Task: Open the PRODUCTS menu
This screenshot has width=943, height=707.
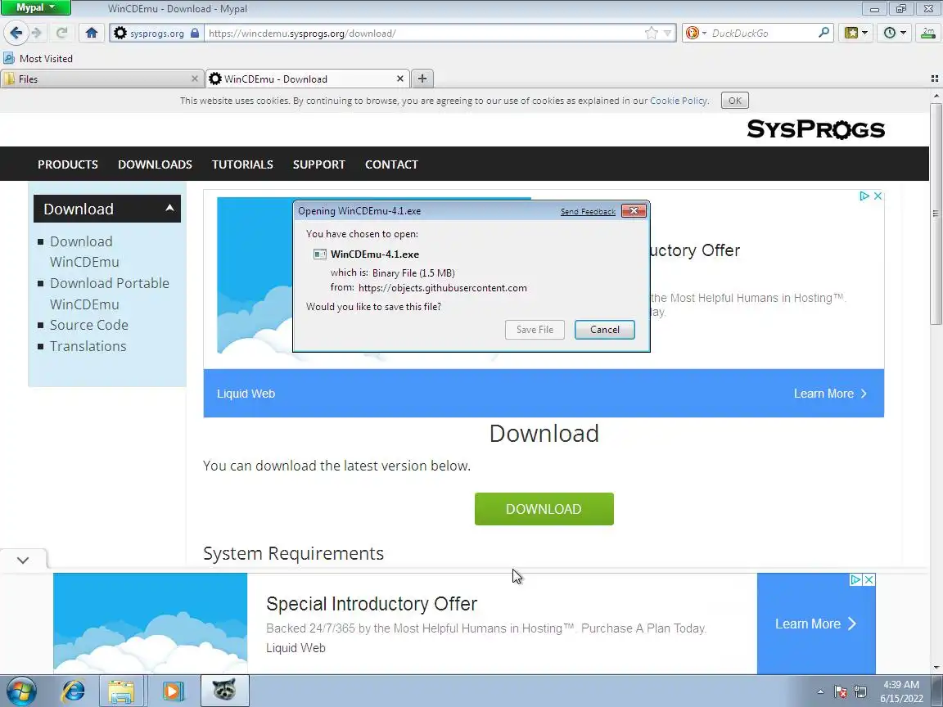Action: [x=68, y=164]
